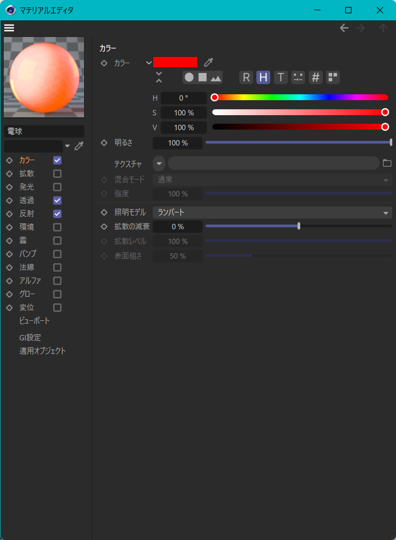The width and height of the screenshot is (396, 540).
Task: Open the hamburger menu at top left
Action: coord(9,28)
